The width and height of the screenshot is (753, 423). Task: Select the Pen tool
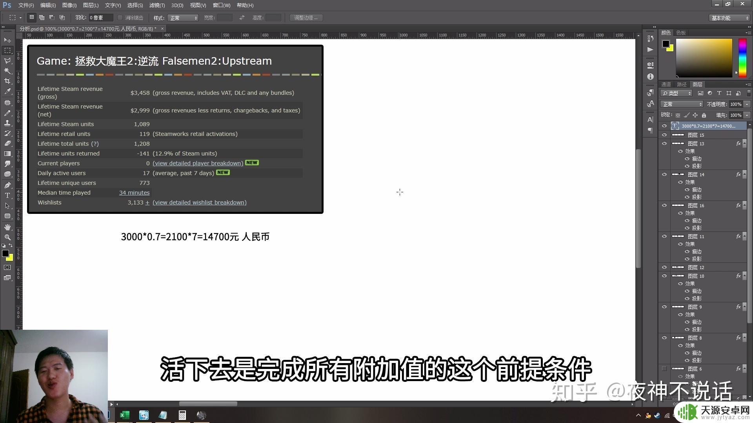point(7,185)
